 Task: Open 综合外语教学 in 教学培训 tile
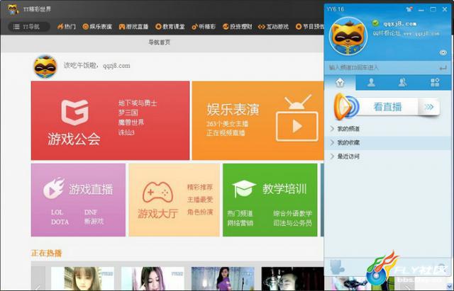point(292,214)
